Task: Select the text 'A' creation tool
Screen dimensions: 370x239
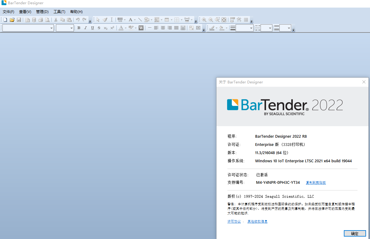Action: point(130,20)
